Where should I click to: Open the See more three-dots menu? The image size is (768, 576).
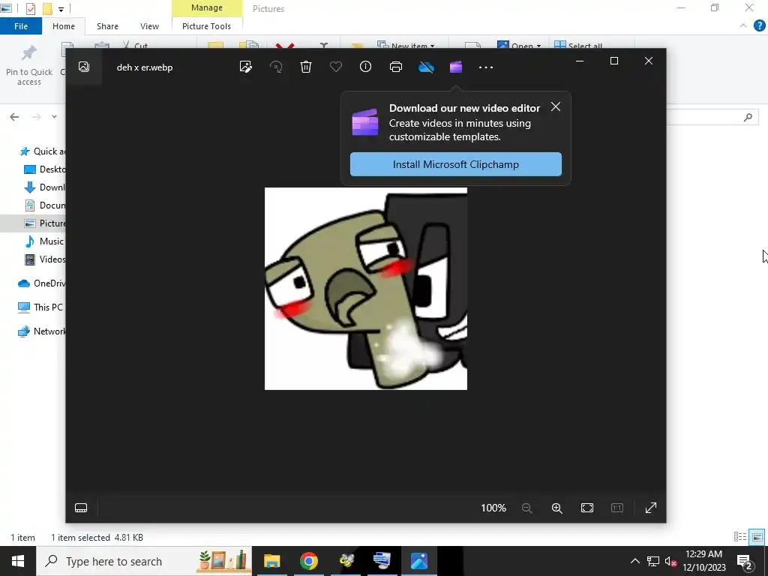[486, 67]
